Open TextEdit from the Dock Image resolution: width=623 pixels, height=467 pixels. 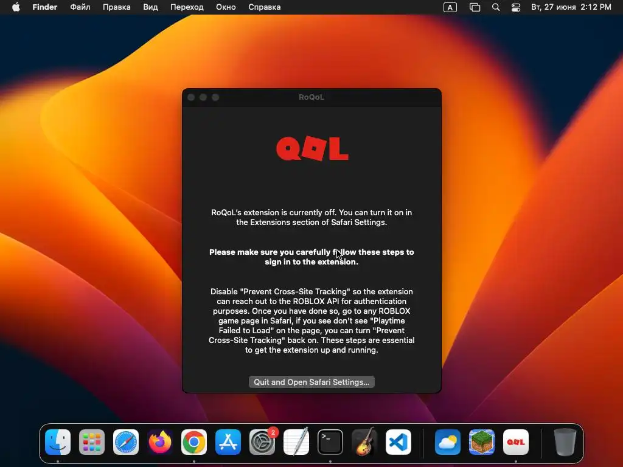click(296, 442)
